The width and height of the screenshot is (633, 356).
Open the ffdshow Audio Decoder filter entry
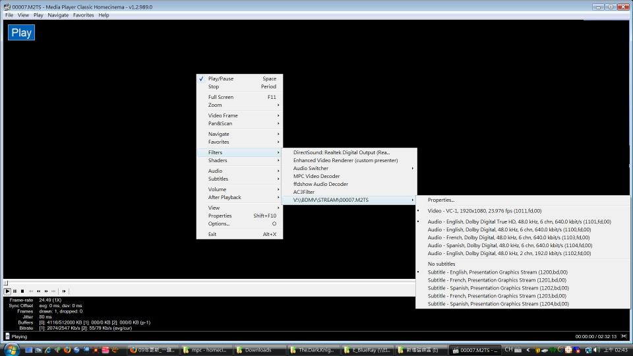(x=349, y=184)
